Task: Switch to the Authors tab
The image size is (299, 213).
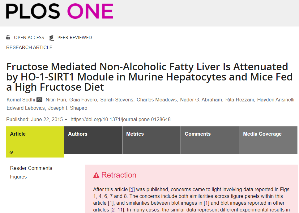Action: (x=78, y=134)
